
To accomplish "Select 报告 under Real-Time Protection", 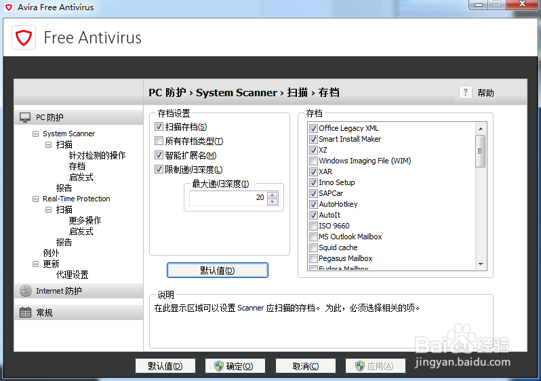I will click(64, 242).
